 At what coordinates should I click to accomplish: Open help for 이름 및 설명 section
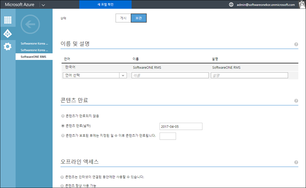[296, 44]
